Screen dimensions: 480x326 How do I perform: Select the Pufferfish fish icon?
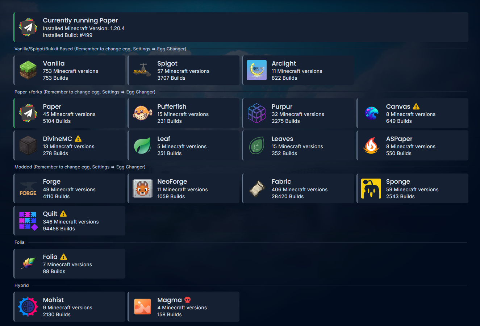click(142, 113)
